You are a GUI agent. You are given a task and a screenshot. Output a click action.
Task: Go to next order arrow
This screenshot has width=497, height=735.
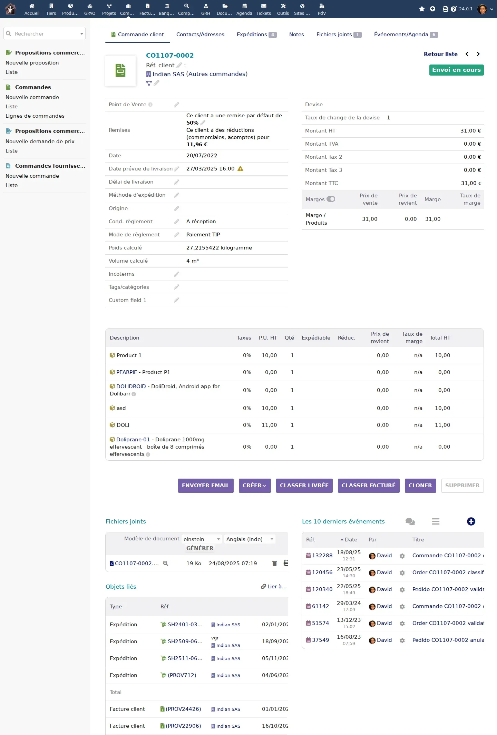[478, 54]
